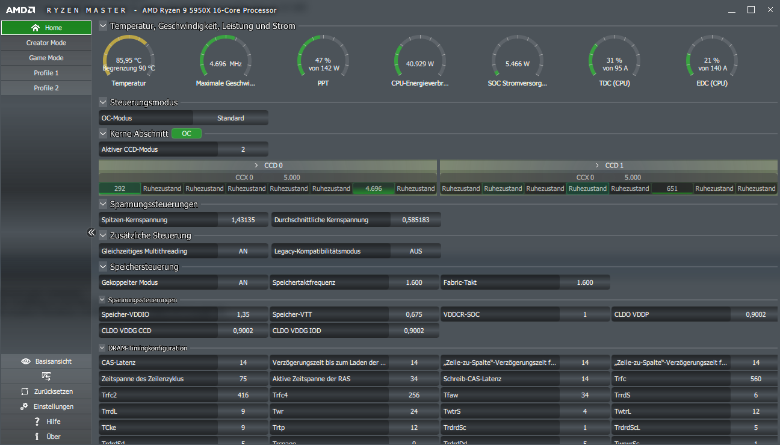
Task: Click the Home house icon
Action: (36, 28)
